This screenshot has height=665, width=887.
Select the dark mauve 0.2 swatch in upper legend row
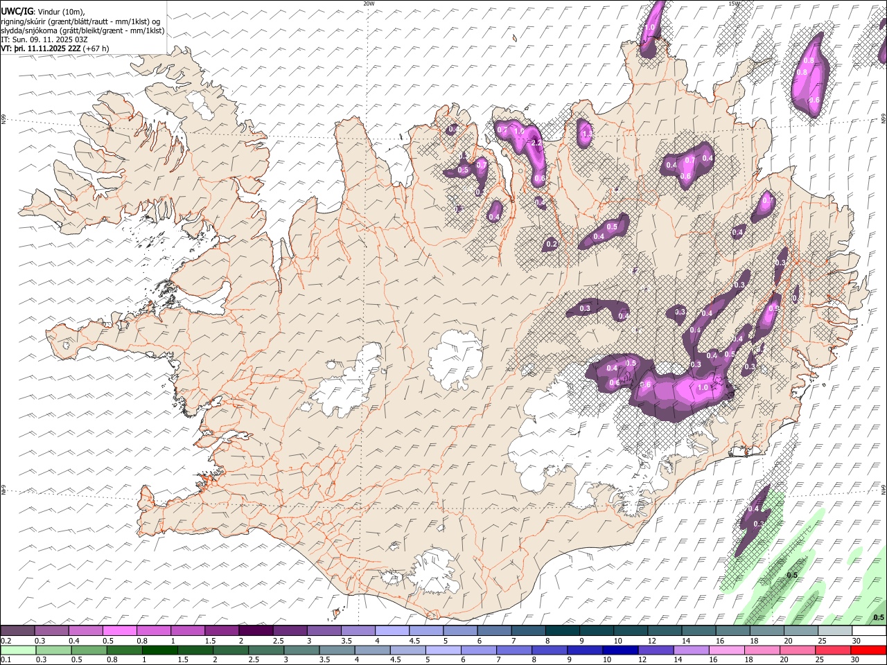click(x=17, y=630)
